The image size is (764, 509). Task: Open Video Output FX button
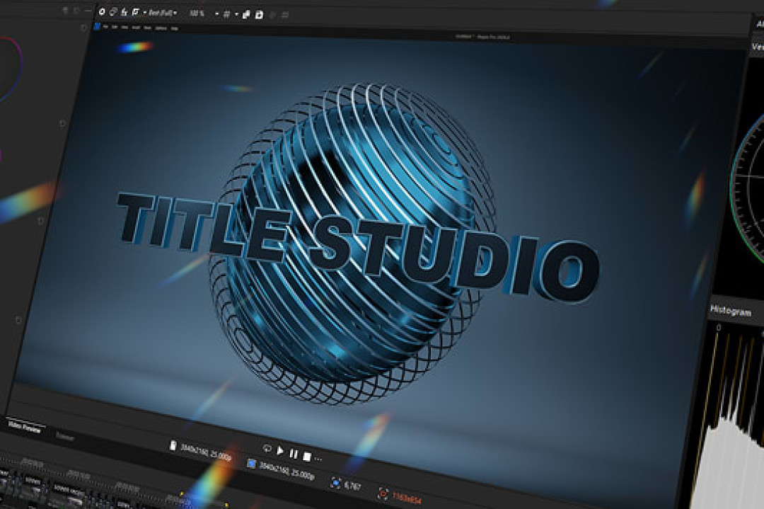pos(125,12)
